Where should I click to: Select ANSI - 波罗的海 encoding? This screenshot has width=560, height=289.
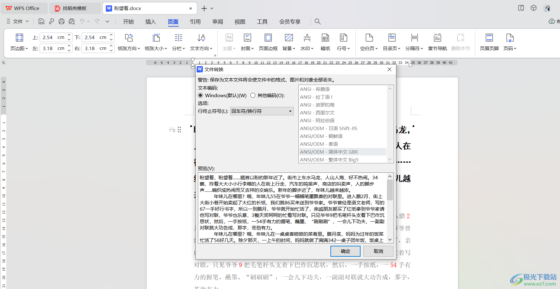pos(342,105)
